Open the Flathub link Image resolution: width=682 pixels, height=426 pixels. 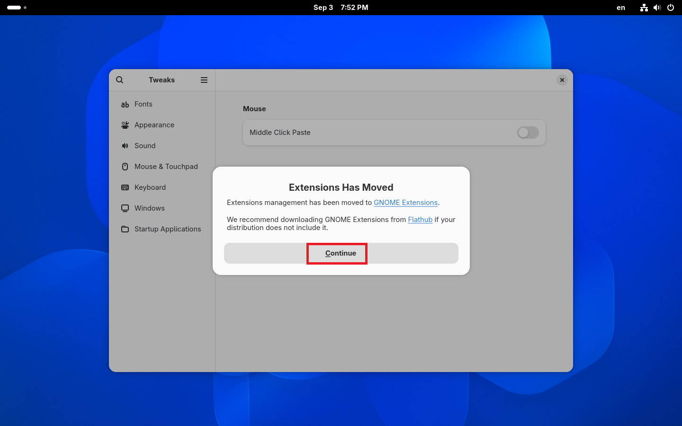(420, 220)
